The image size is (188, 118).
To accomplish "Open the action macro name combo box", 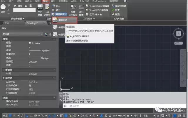I will [x=24, y=10].
